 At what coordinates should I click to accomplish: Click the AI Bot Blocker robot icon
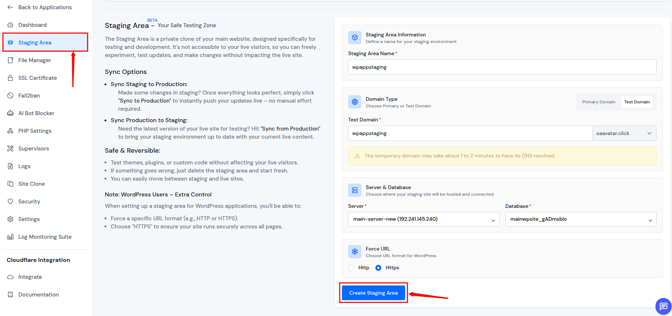click(10, 113)
